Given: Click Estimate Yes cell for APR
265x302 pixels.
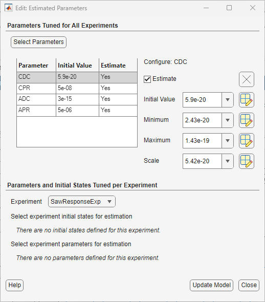Looking at the screenshot, I should [x=118, y=111].
